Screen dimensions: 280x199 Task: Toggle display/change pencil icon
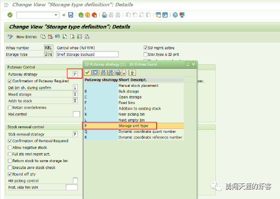pyautogui.click(x=10, y=37)
